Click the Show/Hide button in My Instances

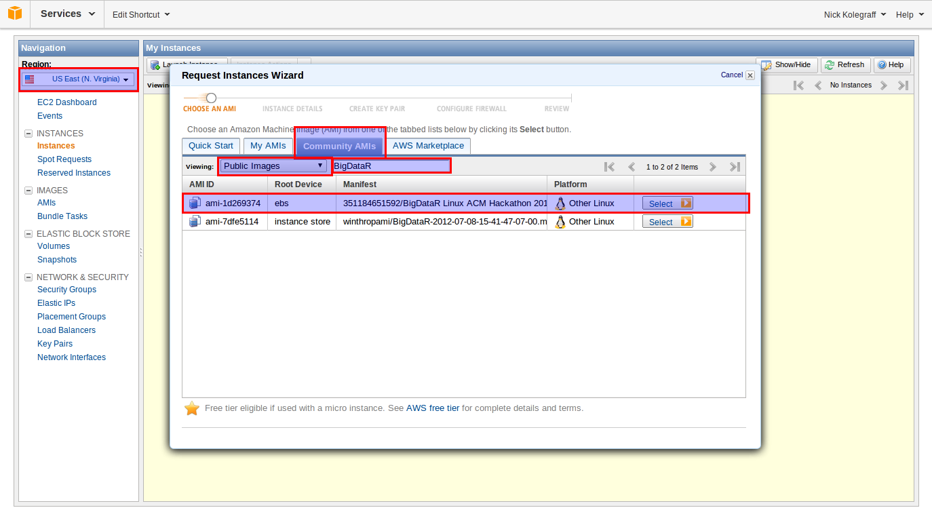tap(787, 65)
